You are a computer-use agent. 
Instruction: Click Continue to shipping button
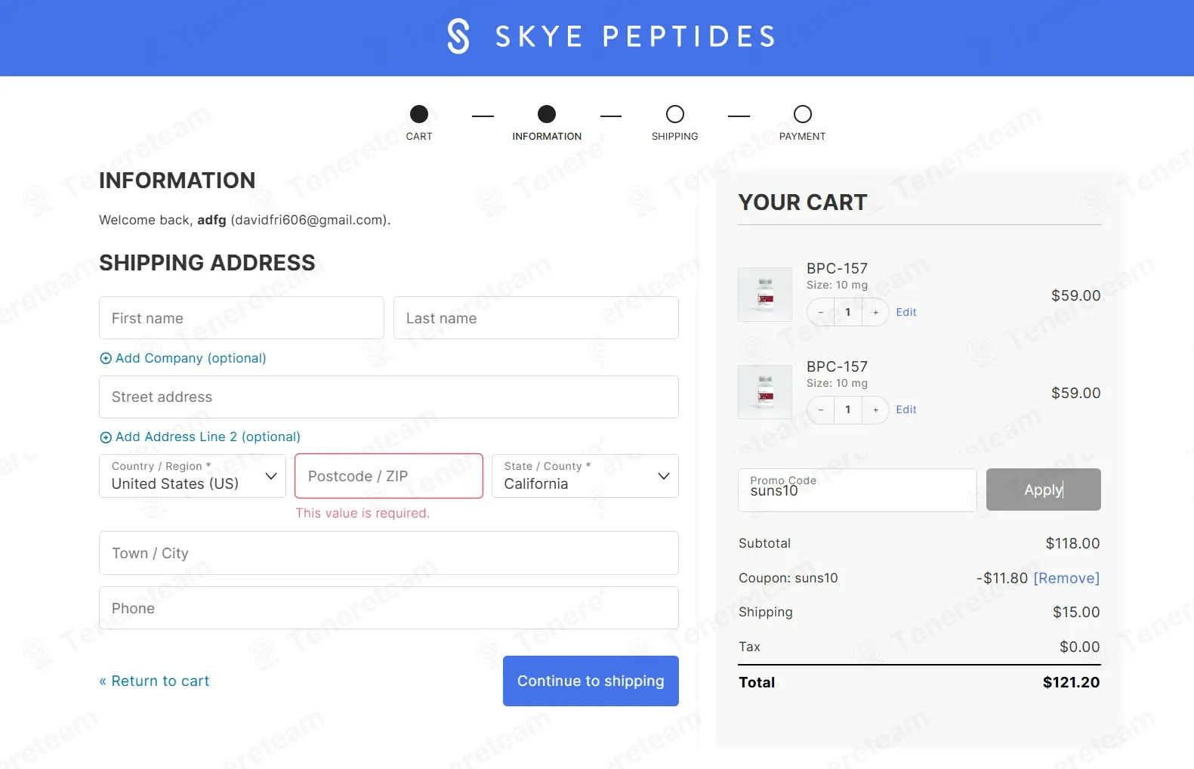(591, 681)
